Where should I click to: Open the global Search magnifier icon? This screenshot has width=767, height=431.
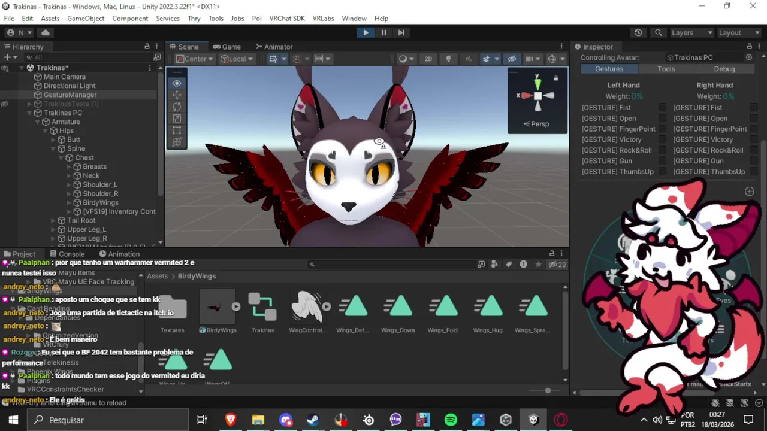(659, 32)
